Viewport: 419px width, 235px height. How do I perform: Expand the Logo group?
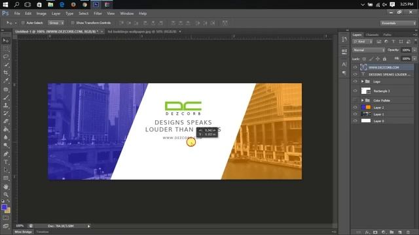point(362,82)
